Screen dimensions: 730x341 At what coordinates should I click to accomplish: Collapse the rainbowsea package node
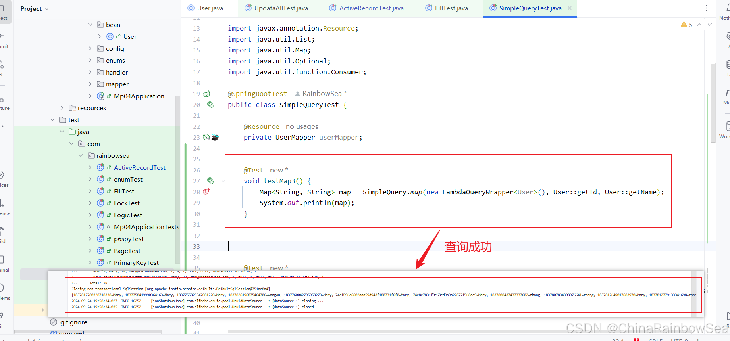click(x=81, y=155)
